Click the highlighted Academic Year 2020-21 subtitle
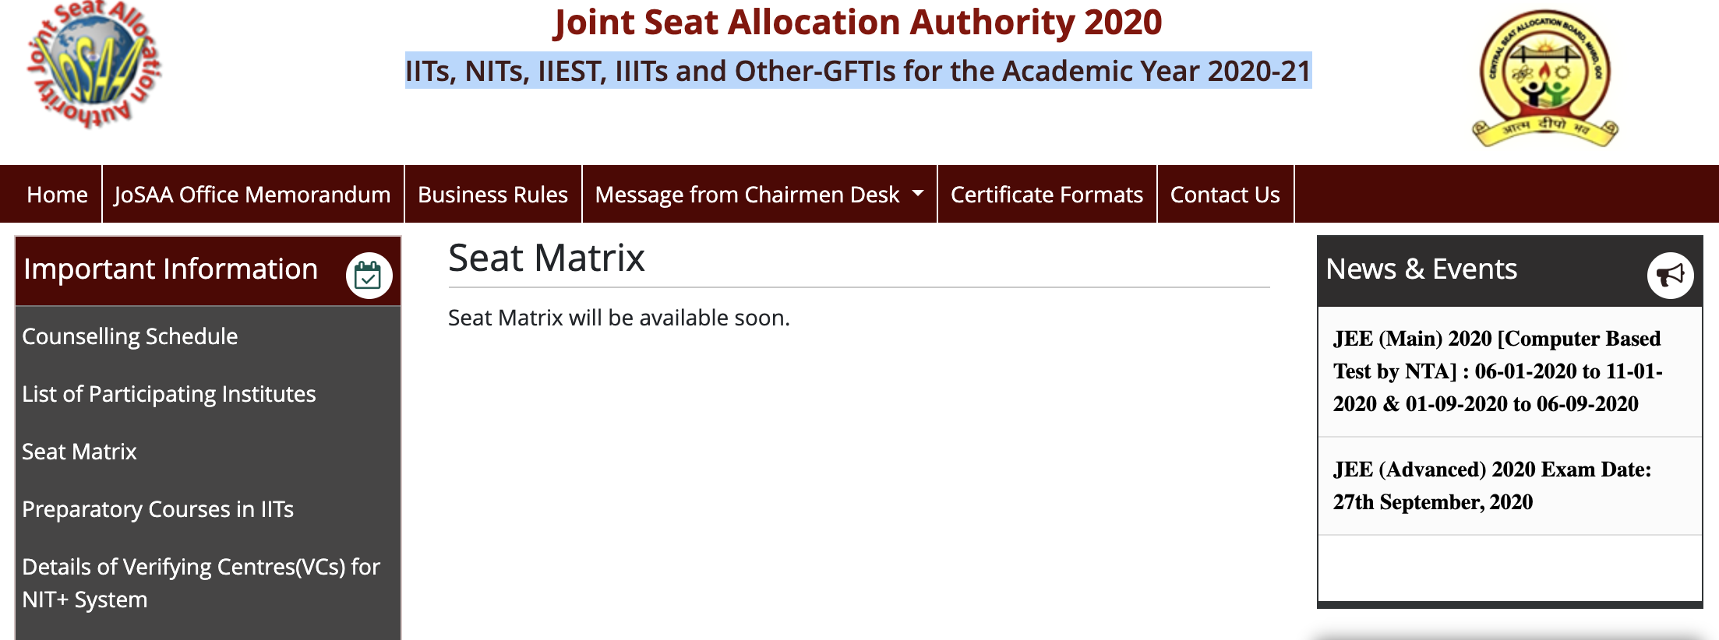Screen dimensions: 1719x640 [x=858, y=71]
